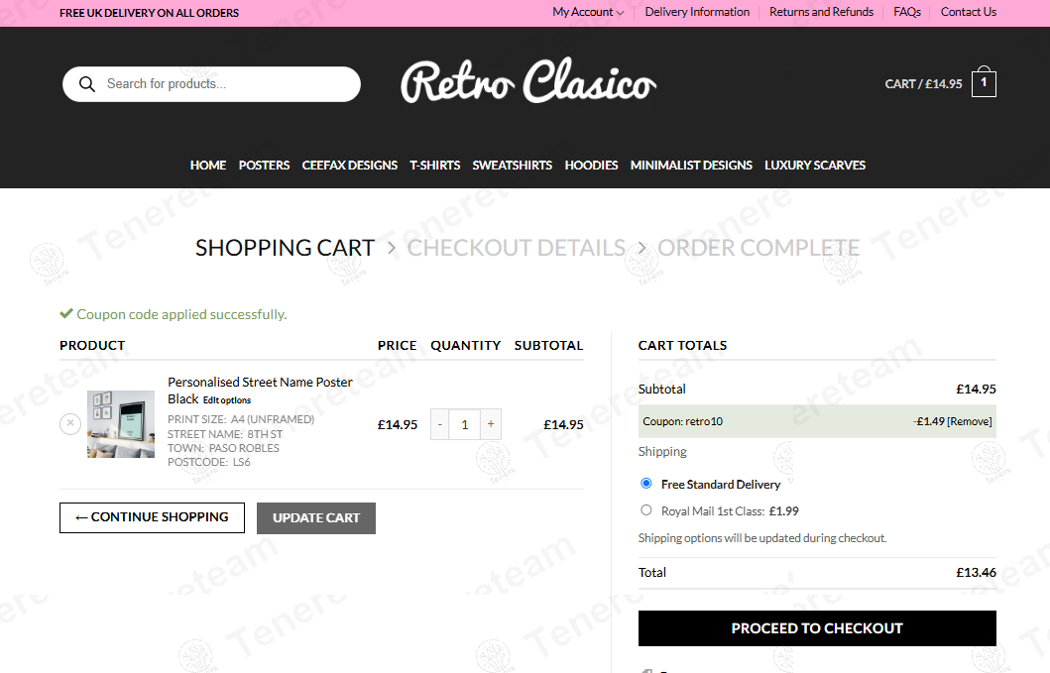Open Returns and Refunds page

[x=821, y=12]
